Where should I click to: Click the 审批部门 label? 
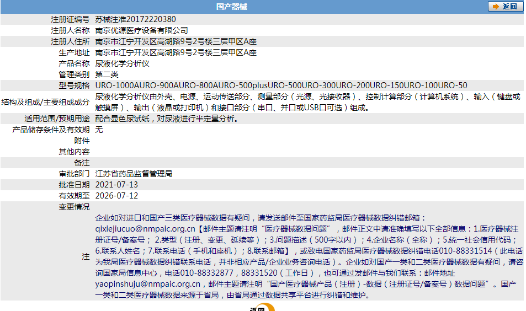tap(74, 174)
